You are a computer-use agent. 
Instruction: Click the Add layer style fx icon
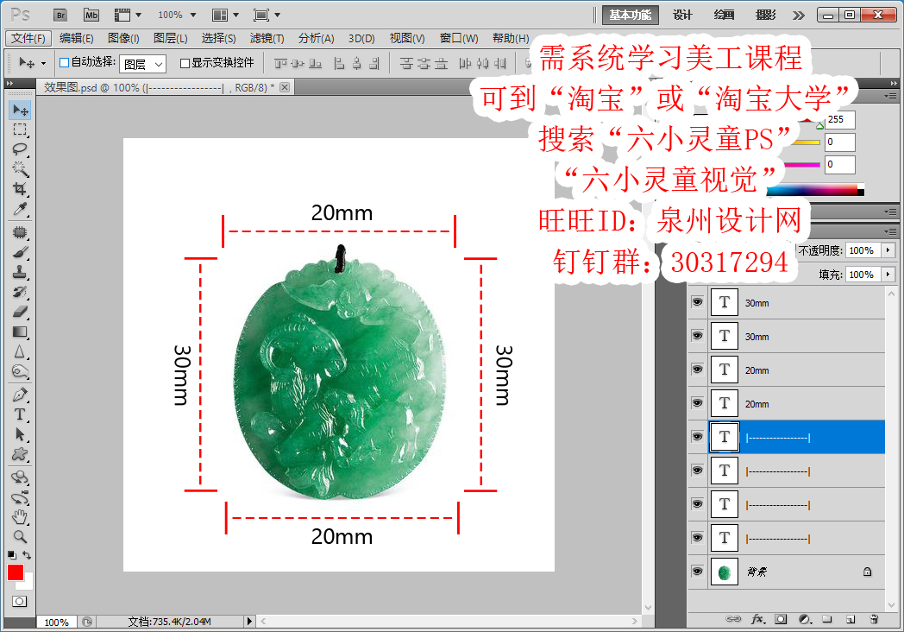[756, 619]
